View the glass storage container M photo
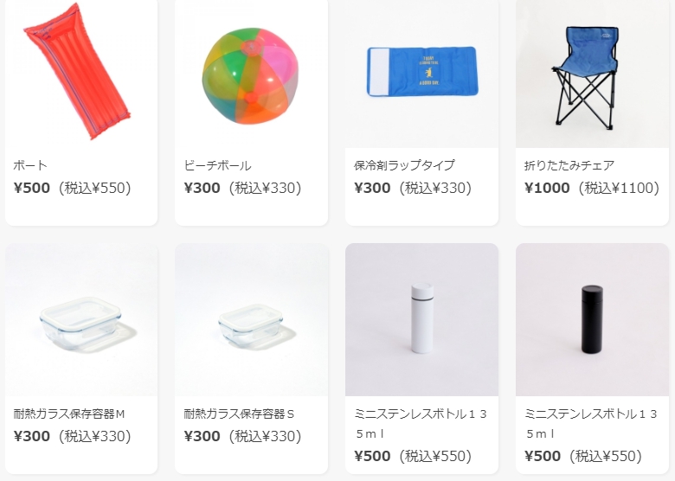Screen dimensions: 675x481 (x=81, y=320)
